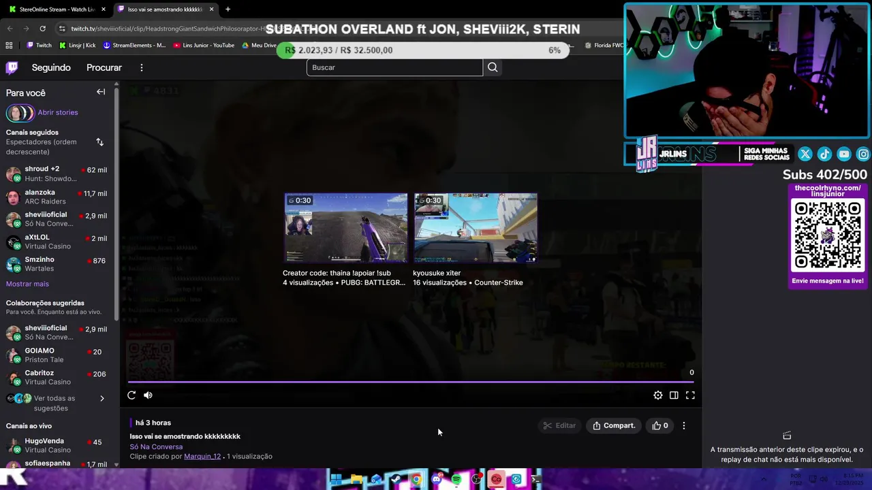Open PUBG clip thumbnail by thaina

click(x=346, y=228)
